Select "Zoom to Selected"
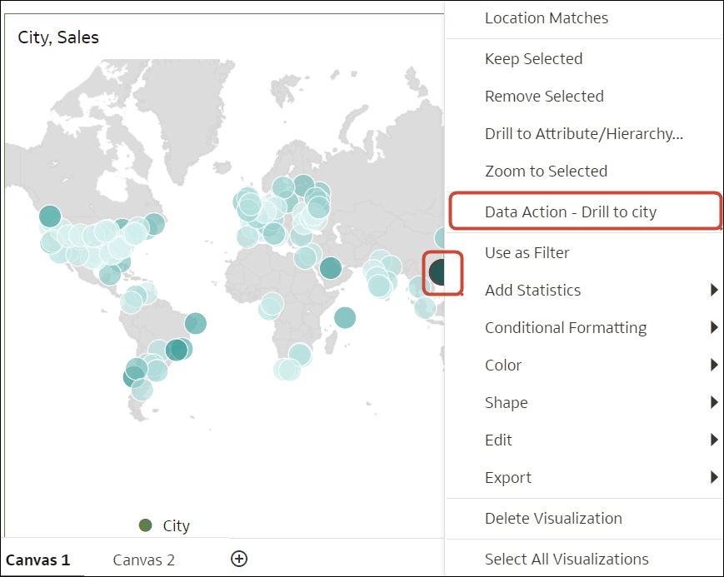Screen dimensions: 724x577 coord(546,171)
